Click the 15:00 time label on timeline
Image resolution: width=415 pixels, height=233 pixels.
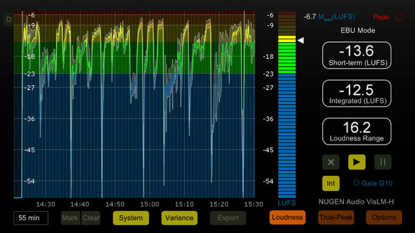150,205
